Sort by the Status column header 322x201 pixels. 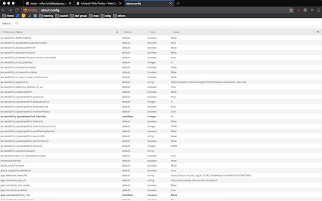(134, 32)
